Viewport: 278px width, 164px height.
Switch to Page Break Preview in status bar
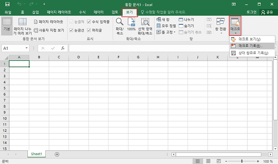tap(219, 161)
